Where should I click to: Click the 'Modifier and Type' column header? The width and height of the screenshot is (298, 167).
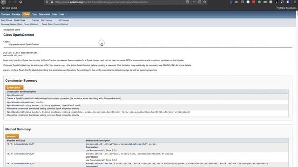[16, 141]
